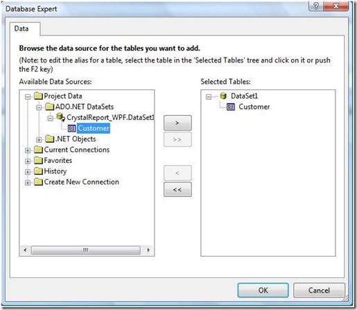Select the highlighted Customer row in Available Data Sources

pyautogui.click(x=94, y=128)
